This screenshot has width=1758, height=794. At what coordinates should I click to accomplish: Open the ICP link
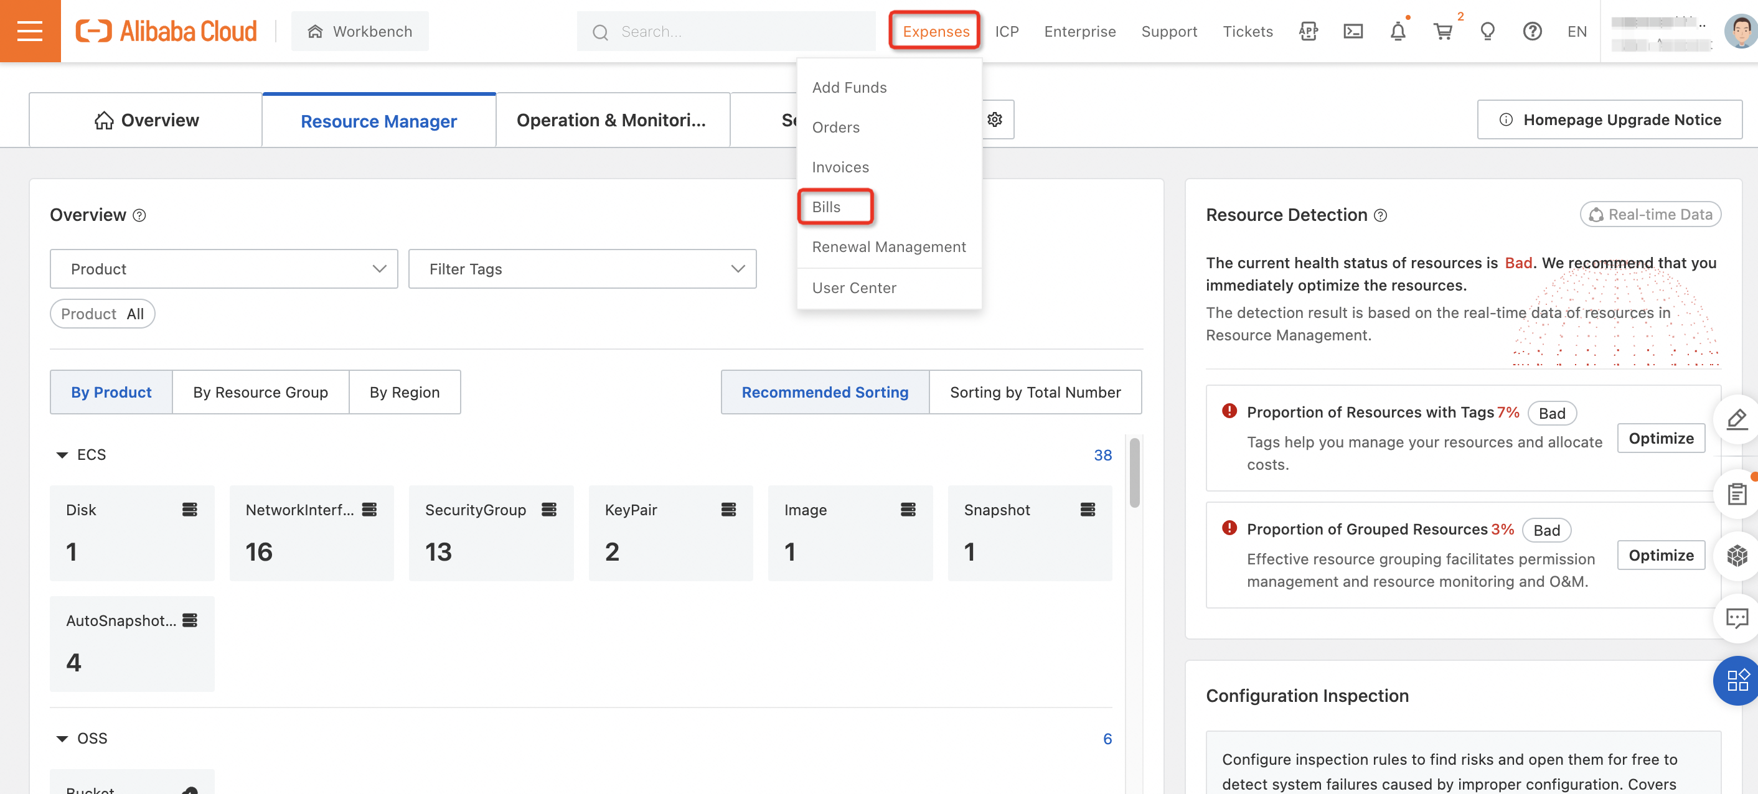click(x=1007, y=31)
